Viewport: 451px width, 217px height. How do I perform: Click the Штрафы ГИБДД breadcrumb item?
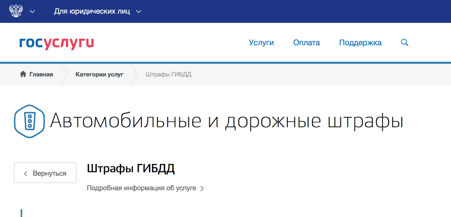click(x=168, y=74)
